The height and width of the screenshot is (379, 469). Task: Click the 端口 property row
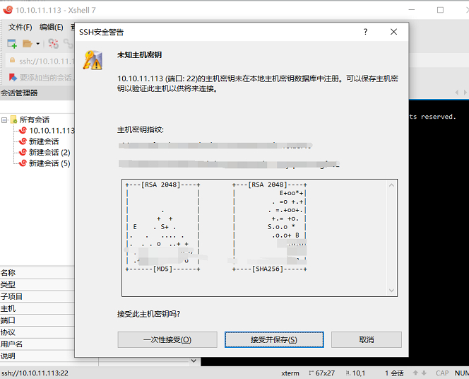click(37, 320)
